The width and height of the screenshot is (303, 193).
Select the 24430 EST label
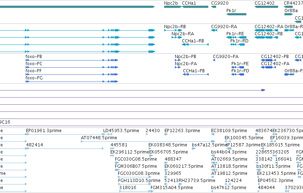pyautogui.click(x=153, y=131)
